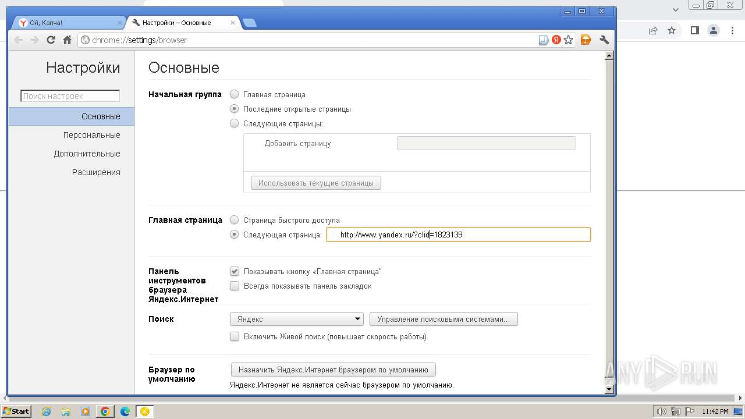Click the volume speaker tray icon
The width and height of the screenshot is (745, 419).
pyautogui.click(x=662, y=411)
